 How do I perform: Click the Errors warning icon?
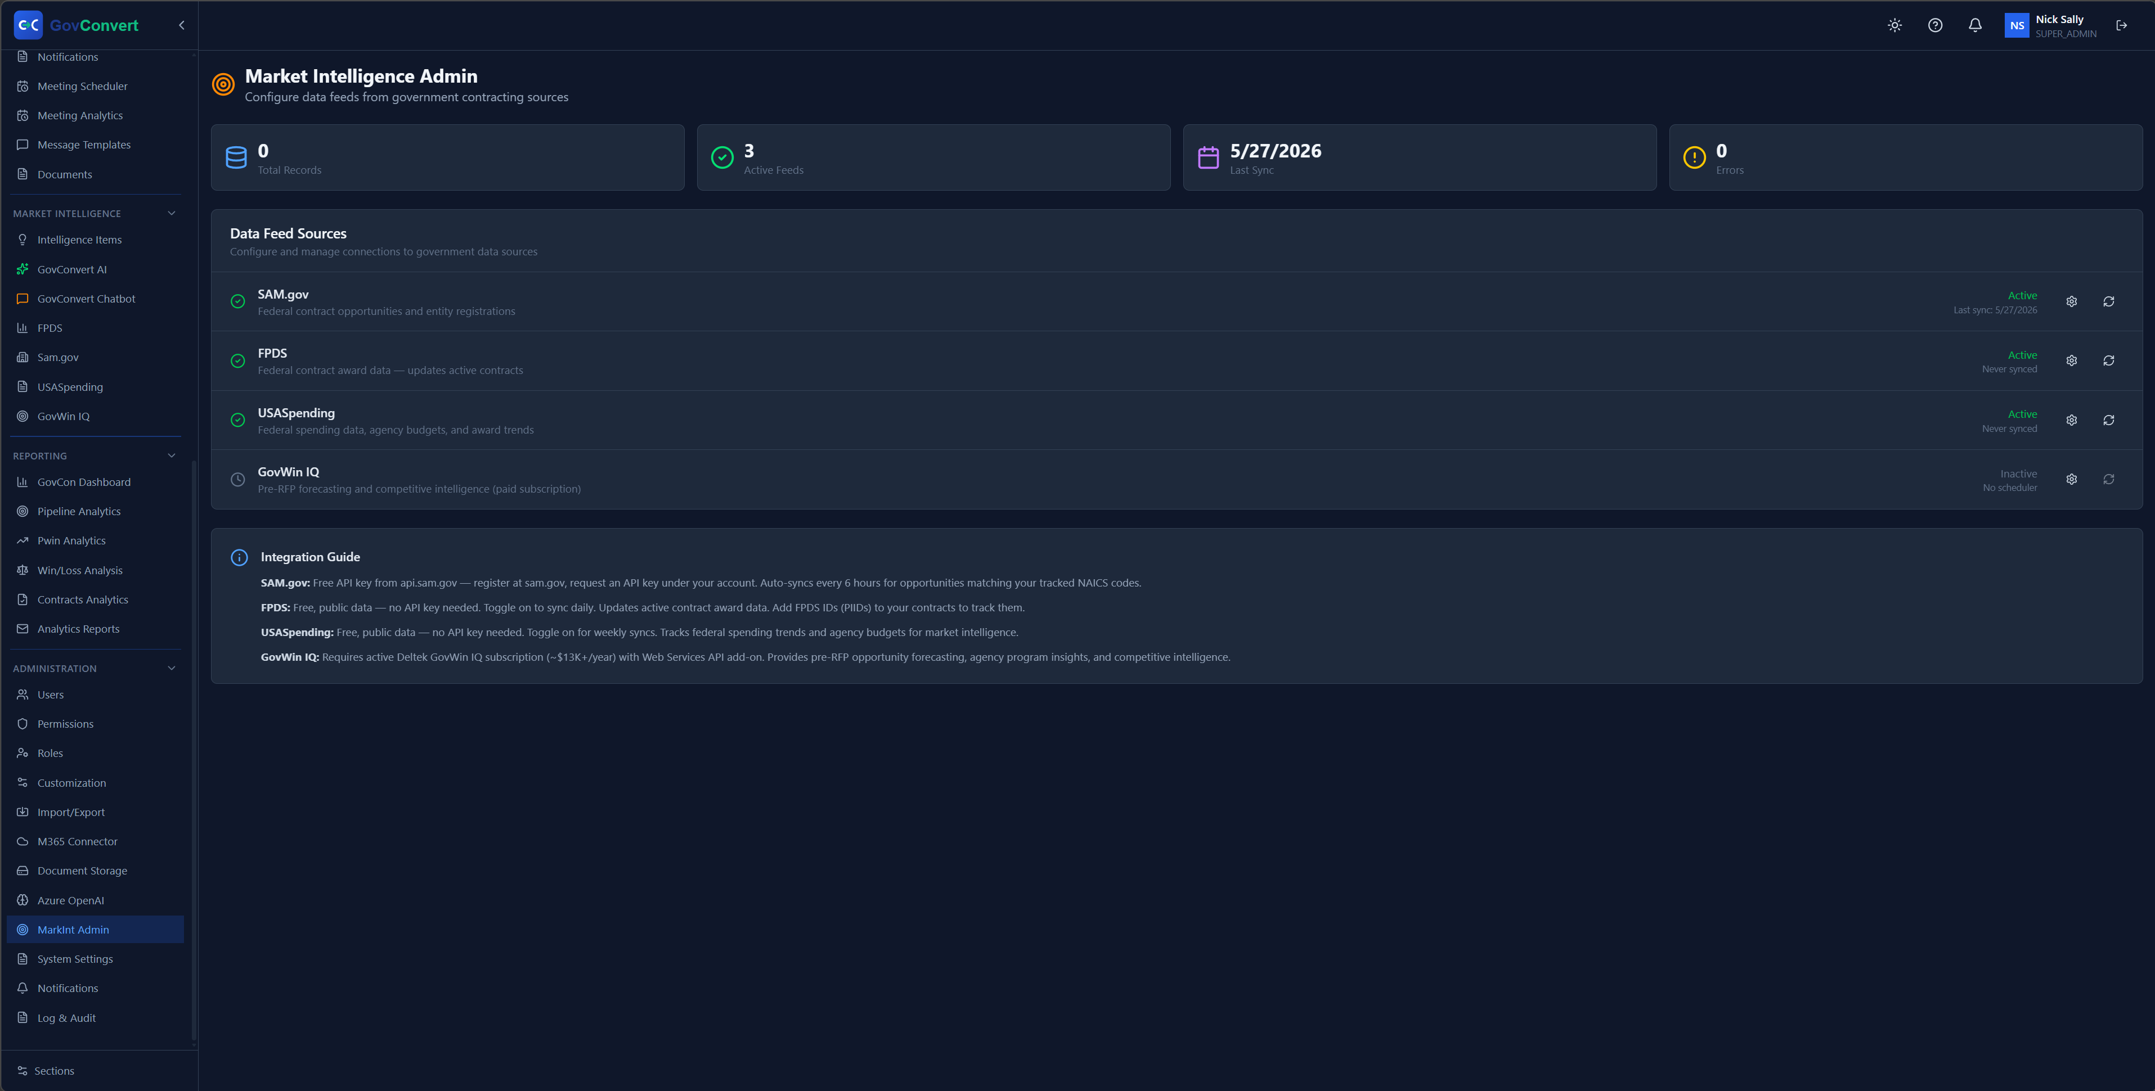point(1694,158)
